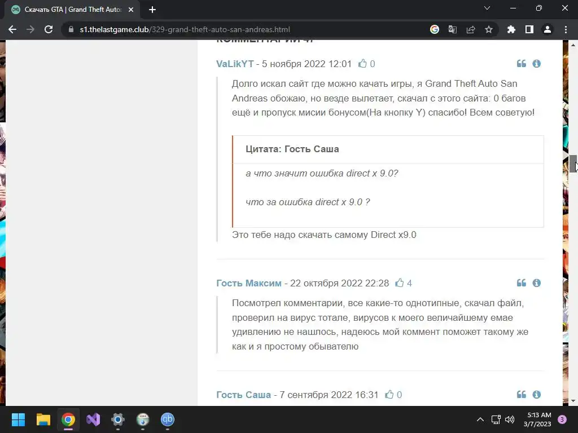Open Visual Studio from taskbar
The width and height of the screenshot is (578, 433).
[93, 419]
